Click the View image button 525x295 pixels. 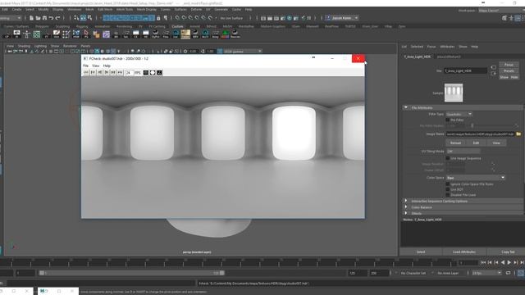496,143
